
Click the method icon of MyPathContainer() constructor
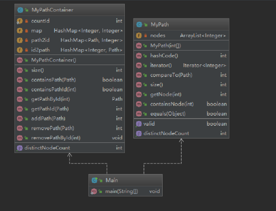coord(20,60)
